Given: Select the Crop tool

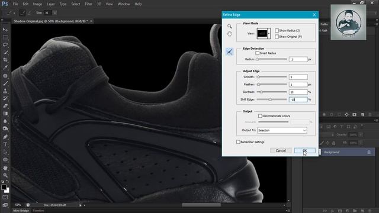Looking at the screenshot, I should pyautogui.click(x=5, y=60).
